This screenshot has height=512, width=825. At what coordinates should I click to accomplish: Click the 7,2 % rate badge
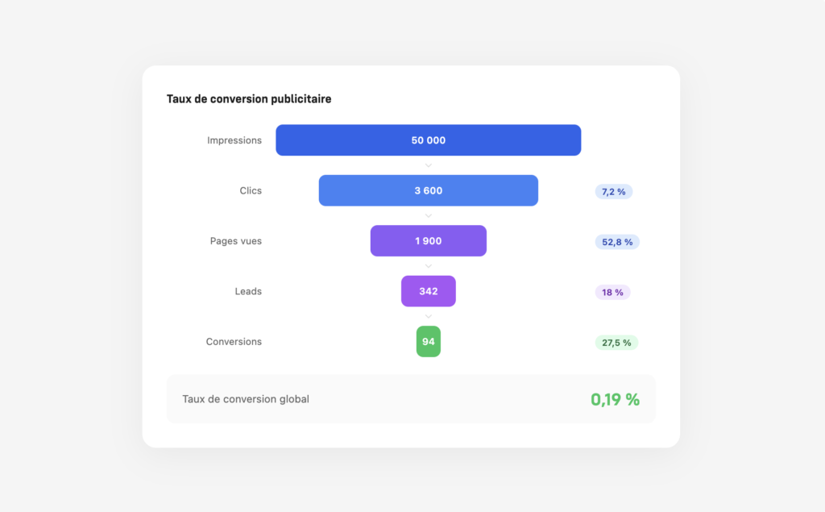click(614, 192)
